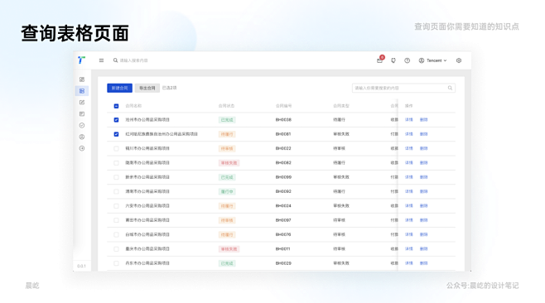This screenshot has width=545, height=303.
Task: Click the 审核失败 status tag in row BH0082
Action: click(229, 163)
